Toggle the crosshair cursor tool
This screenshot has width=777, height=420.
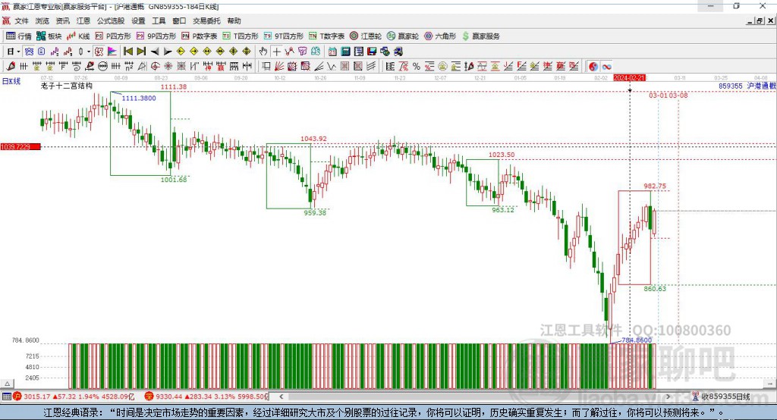pyautogui.click(x=276, y=52)
